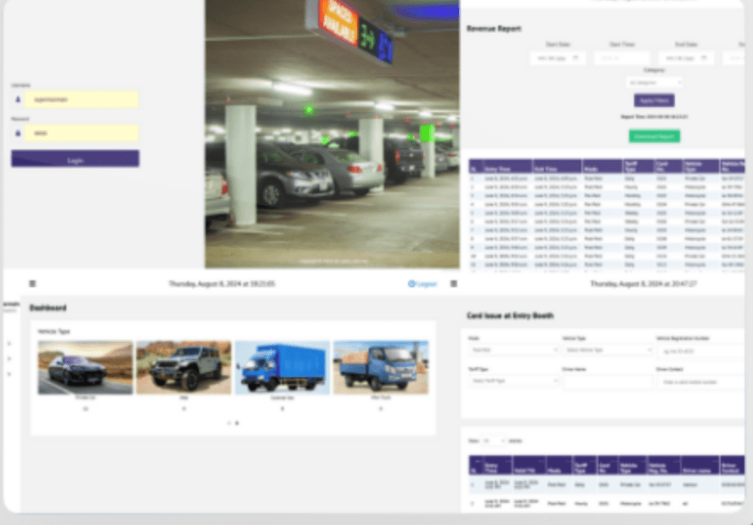753x525 pixels.
Task: Click the Login button
Action: pos(75,159)
